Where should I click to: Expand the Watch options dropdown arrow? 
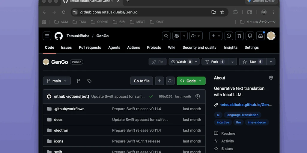pyautogui.click(x=196, y=62)
